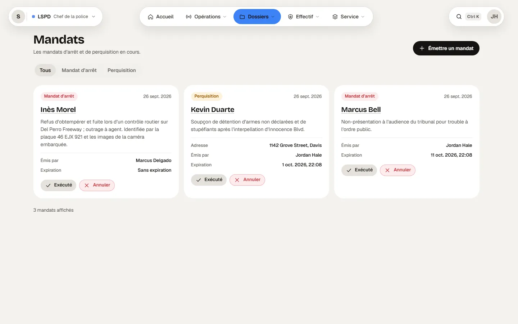Image resolution: width=518 pixels, height=324 pixels.
Task: Click Émettre un mandat button
Action: pos(446,48)
